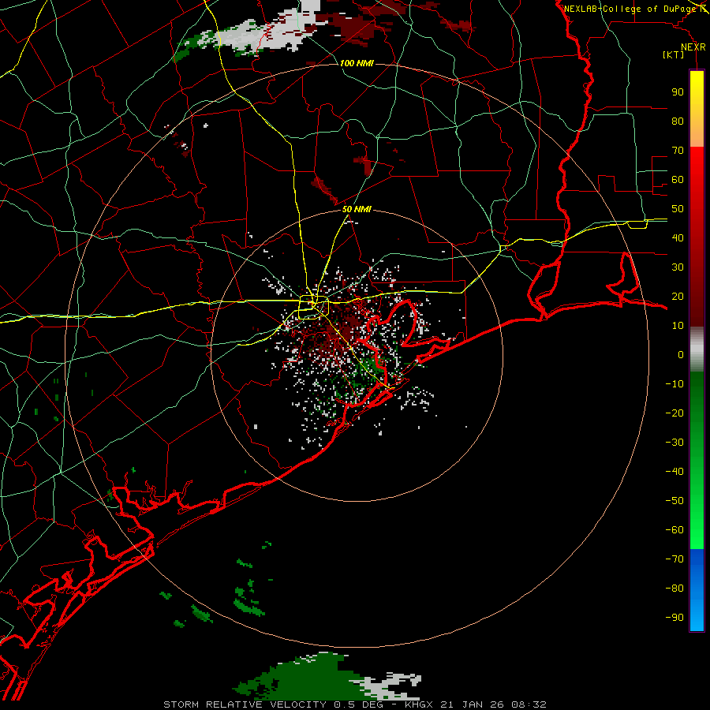Click the -20 value on the color scale
The image size is (710, 710).
click(674, 413)
